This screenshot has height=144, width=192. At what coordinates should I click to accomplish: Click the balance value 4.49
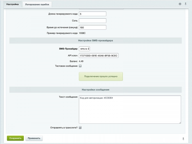(x=81, y=61)
